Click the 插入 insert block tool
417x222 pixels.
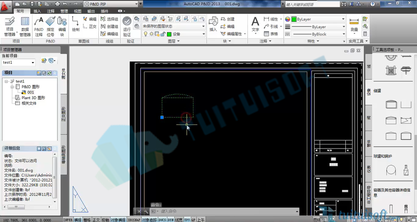tap(213, 24)
